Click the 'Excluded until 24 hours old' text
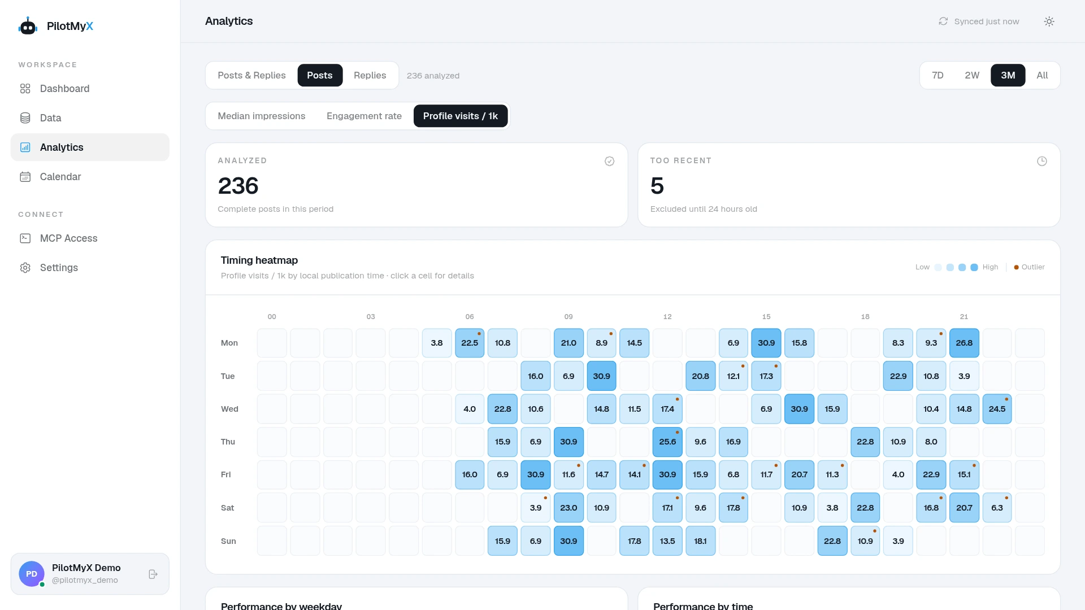The height and width of the screenshot is (610, 1085). coord(704,209)
